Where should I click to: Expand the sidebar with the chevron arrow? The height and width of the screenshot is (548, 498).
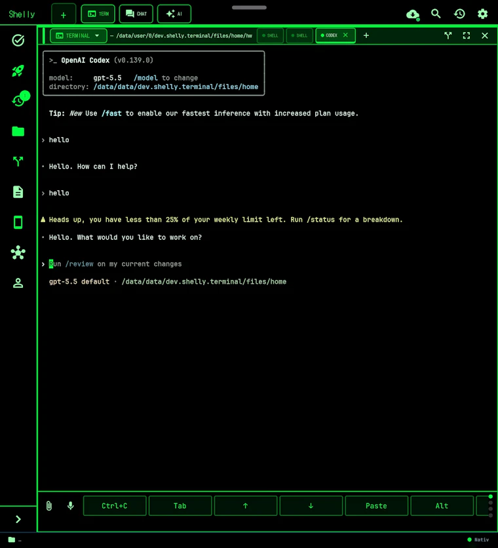[18, 519]
